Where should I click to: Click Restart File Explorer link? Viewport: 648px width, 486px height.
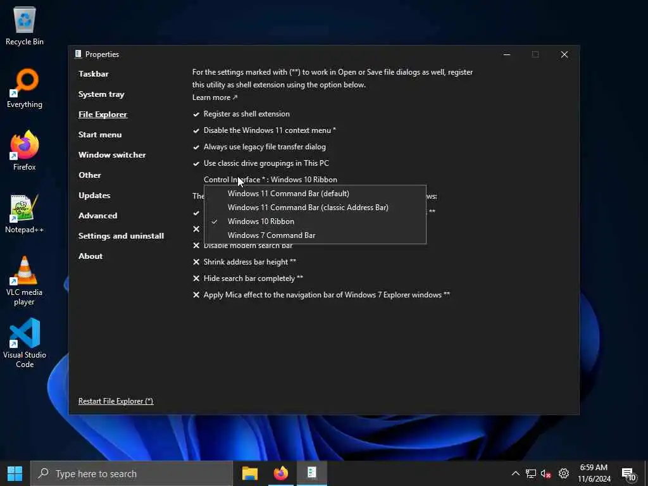pos(116,401)
